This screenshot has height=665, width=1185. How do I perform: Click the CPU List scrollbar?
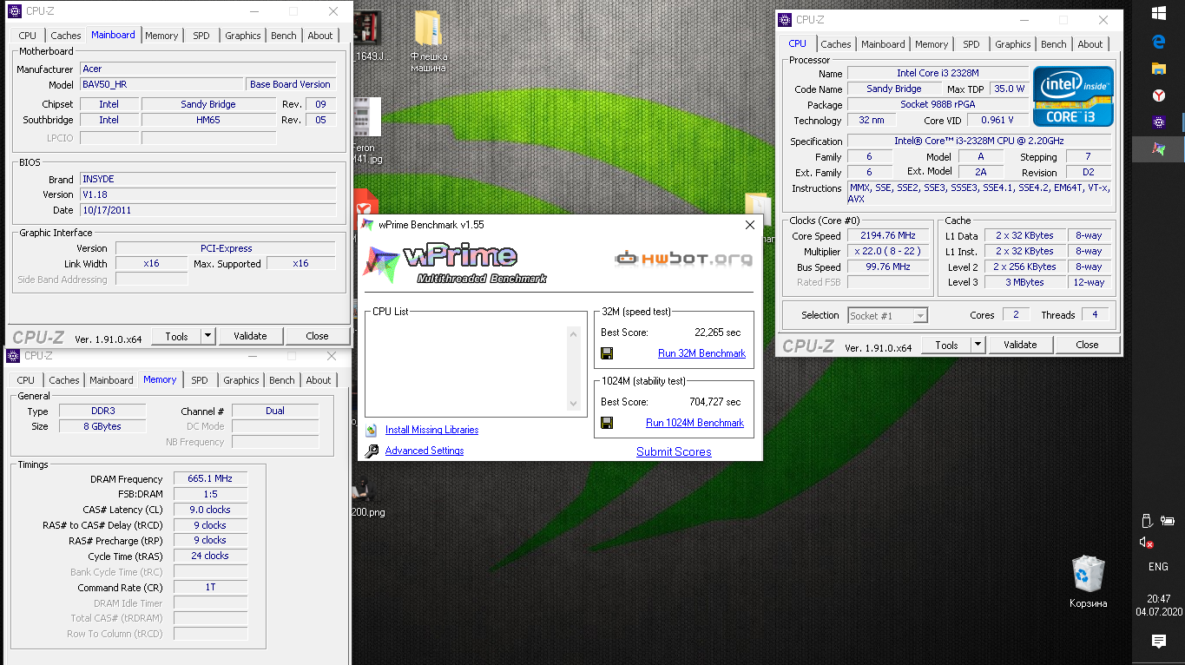tap(572, 368)
